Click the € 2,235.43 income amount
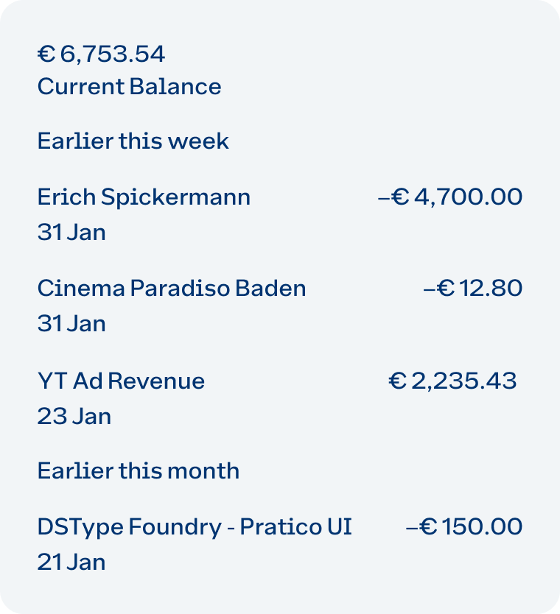560x614 pixels. (452, 381)
